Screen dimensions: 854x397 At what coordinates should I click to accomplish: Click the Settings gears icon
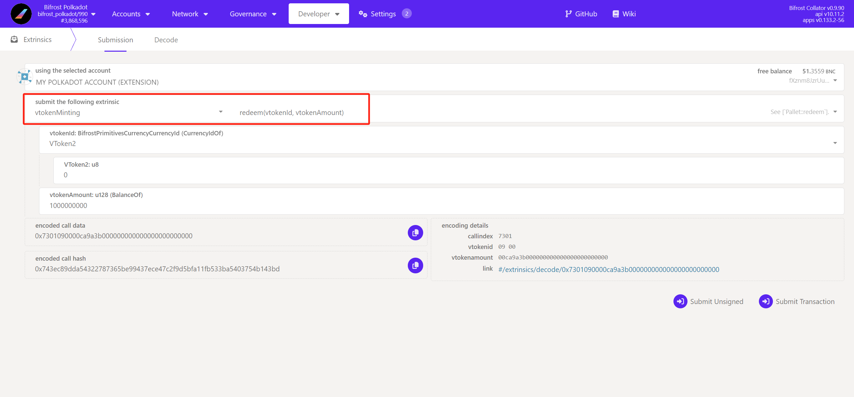pyautogui.click(x=363, y=14)
